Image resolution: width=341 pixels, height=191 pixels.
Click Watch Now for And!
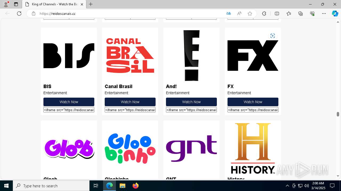click(191, 102)
